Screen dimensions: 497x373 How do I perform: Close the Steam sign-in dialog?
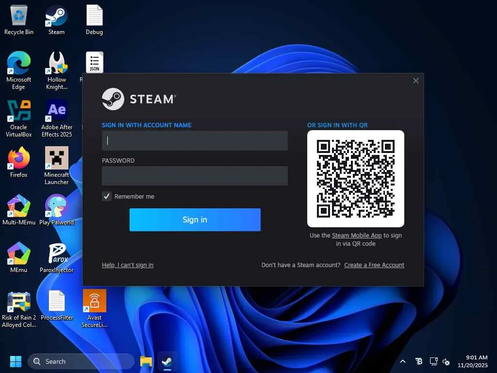(416, 81)
